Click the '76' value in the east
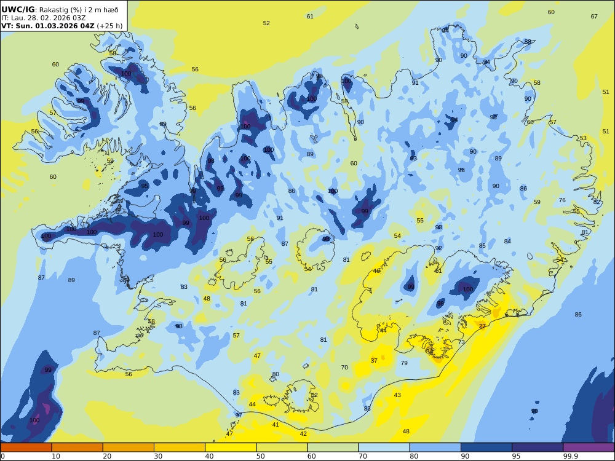This screenshot has height=461, width=615. tap(562, 200)
